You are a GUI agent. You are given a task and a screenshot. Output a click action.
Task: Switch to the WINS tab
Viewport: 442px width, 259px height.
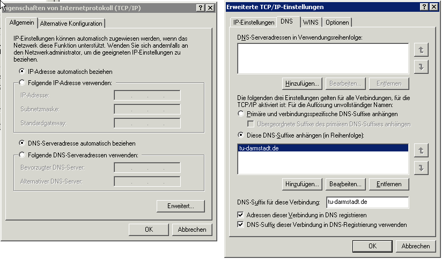[310, 22]
